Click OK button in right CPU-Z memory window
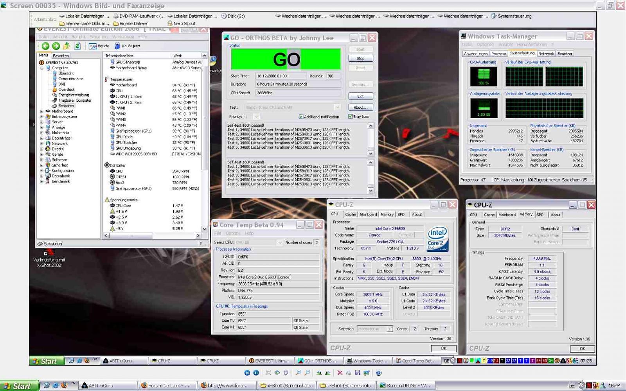This screenshot has height=391, width=626. click(x=582, y=349)
